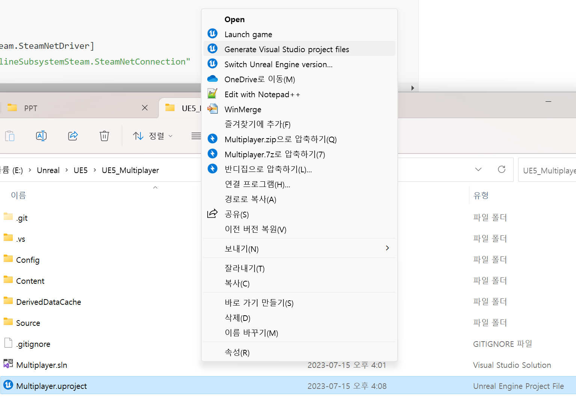Screen dimensions: 576x399
Task: Select 속성(R) properties entry
Action: (299, 352)
